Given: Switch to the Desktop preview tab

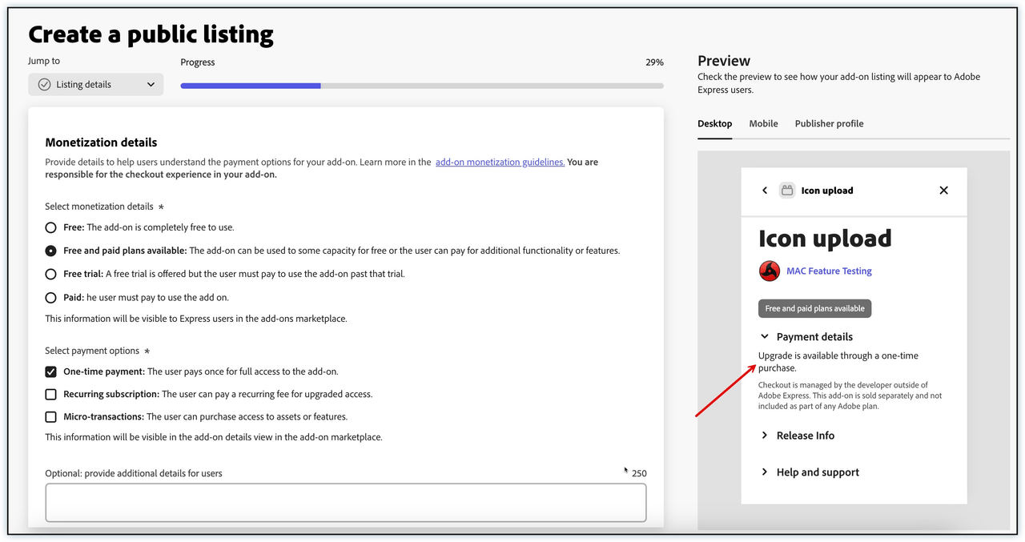Looking at the screenshot, I should (714, 123).
